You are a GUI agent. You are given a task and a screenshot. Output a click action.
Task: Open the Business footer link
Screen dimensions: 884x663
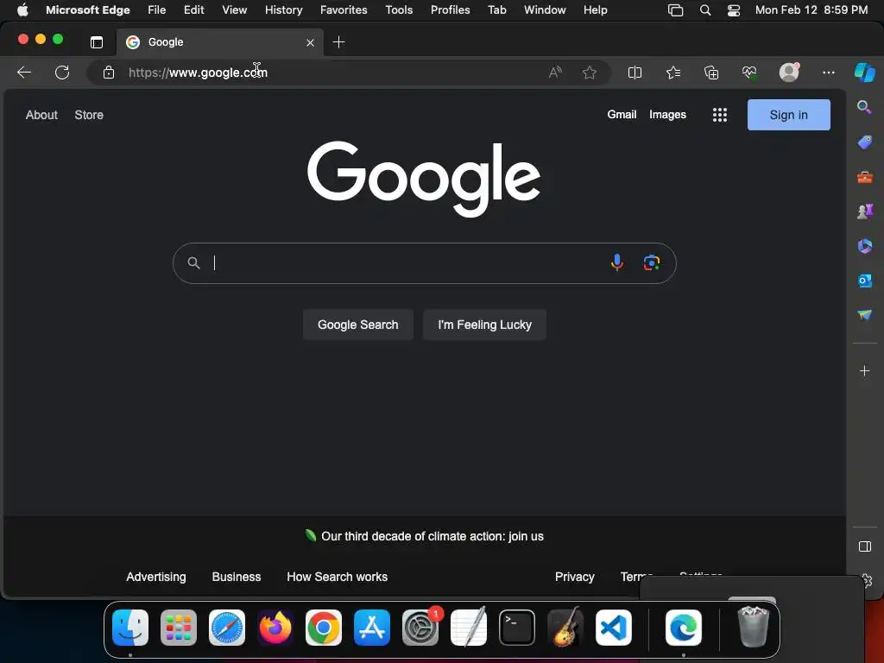pyautogui.click(x=237, y=577)
